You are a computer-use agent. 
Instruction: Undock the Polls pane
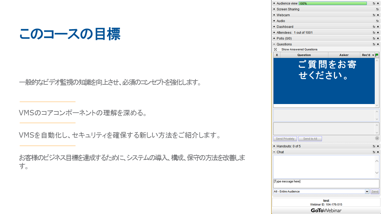[x=374, y=38]
